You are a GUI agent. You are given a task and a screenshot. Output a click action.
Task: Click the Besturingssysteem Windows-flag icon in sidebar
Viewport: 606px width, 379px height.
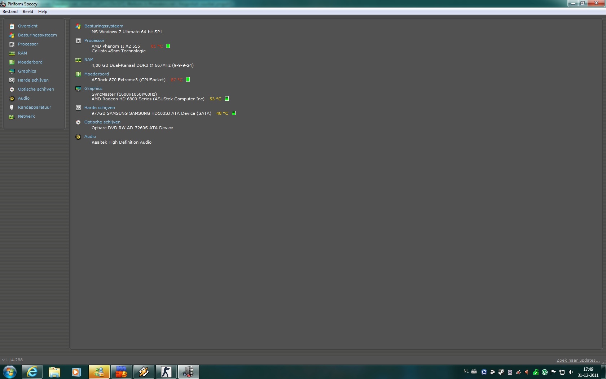click(12, 35)
